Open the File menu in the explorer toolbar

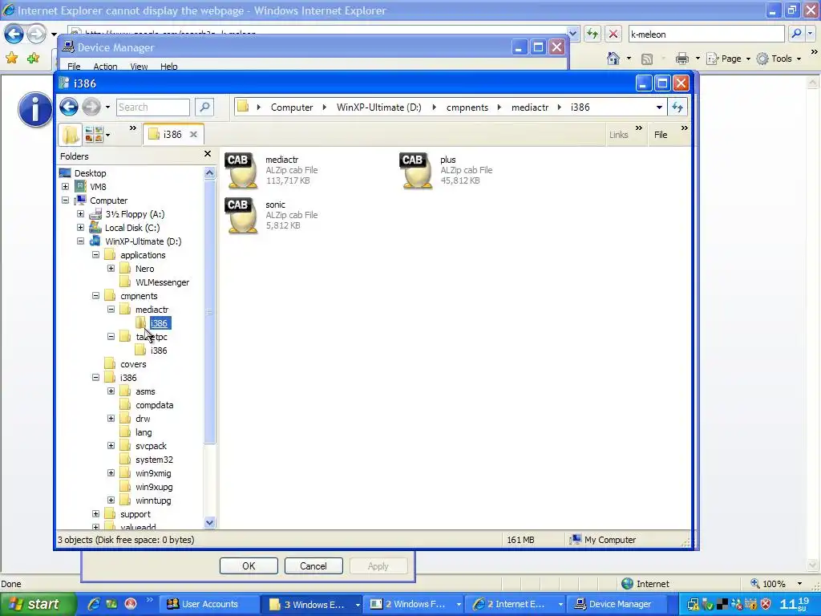click(661, 135)
